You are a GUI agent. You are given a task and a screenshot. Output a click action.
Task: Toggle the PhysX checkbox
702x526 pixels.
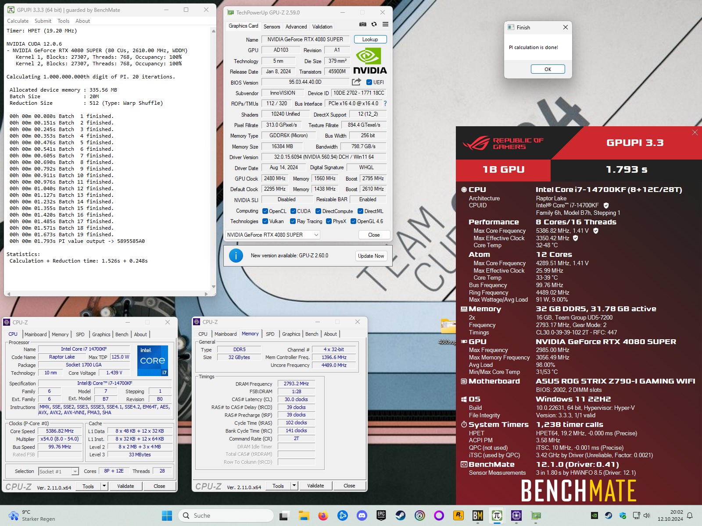pyautogui.click(x=329, y=221)
